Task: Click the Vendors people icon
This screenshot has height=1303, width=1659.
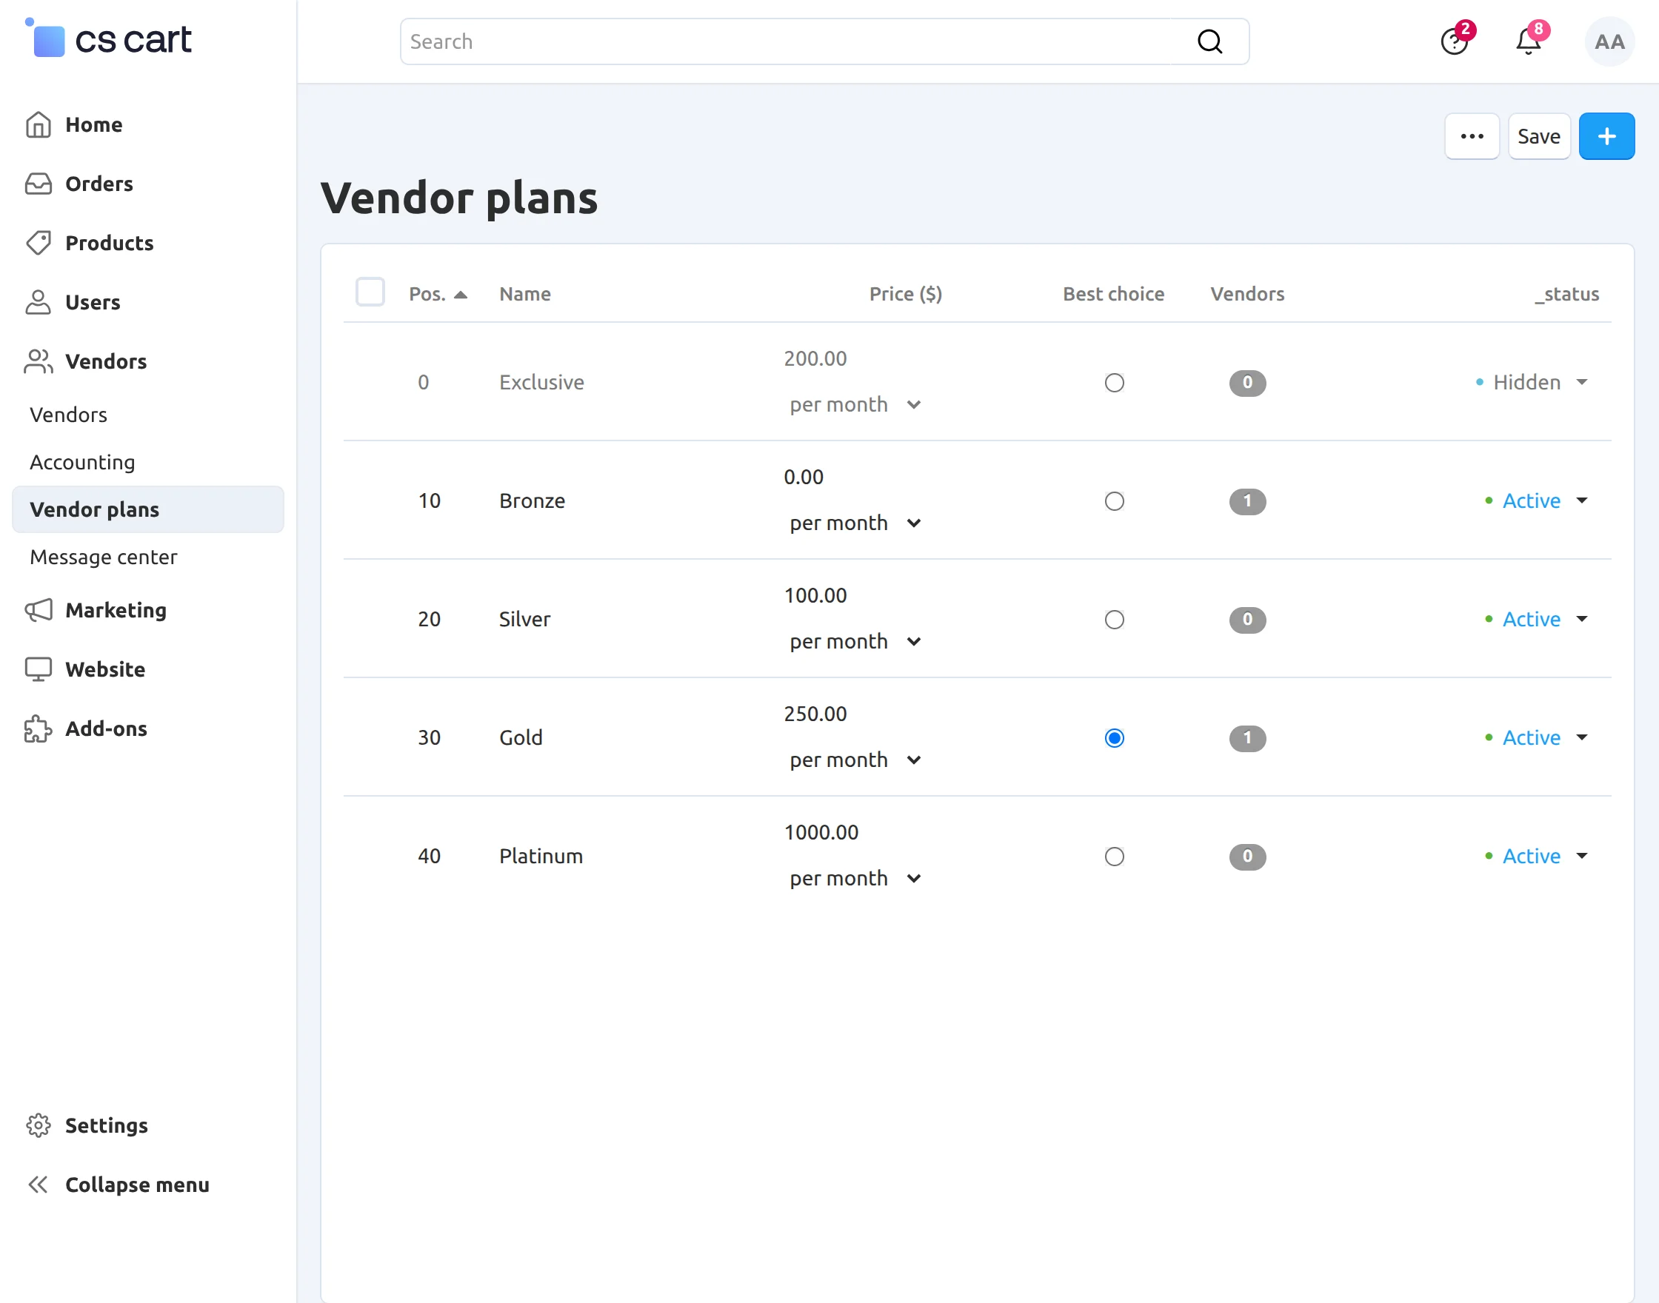Action: [x=39, y=361]
